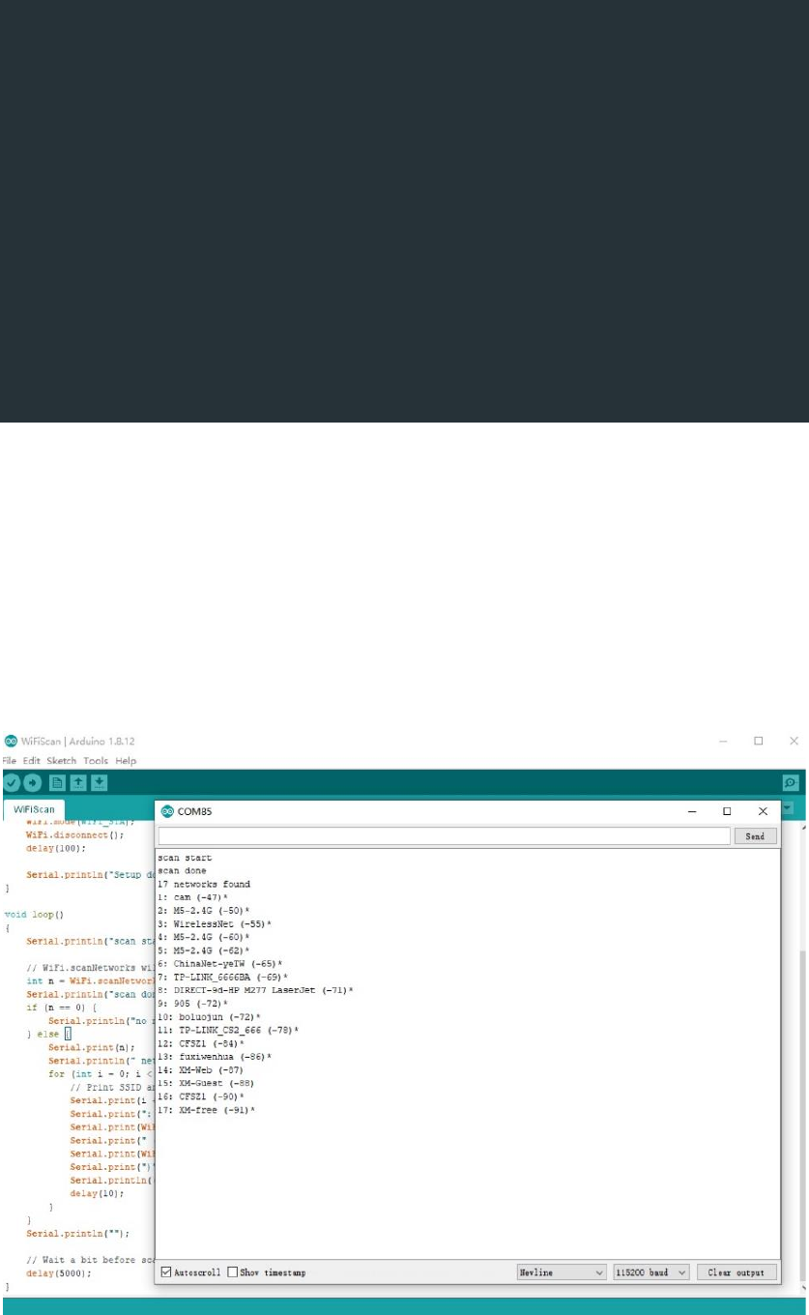Click the "scan done" output line

(182, 870)
